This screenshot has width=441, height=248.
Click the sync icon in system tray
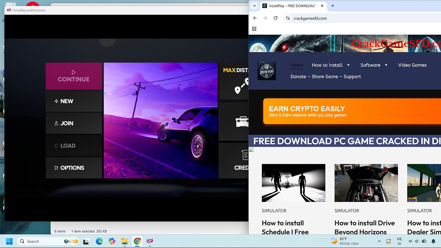tap(389, 241)
